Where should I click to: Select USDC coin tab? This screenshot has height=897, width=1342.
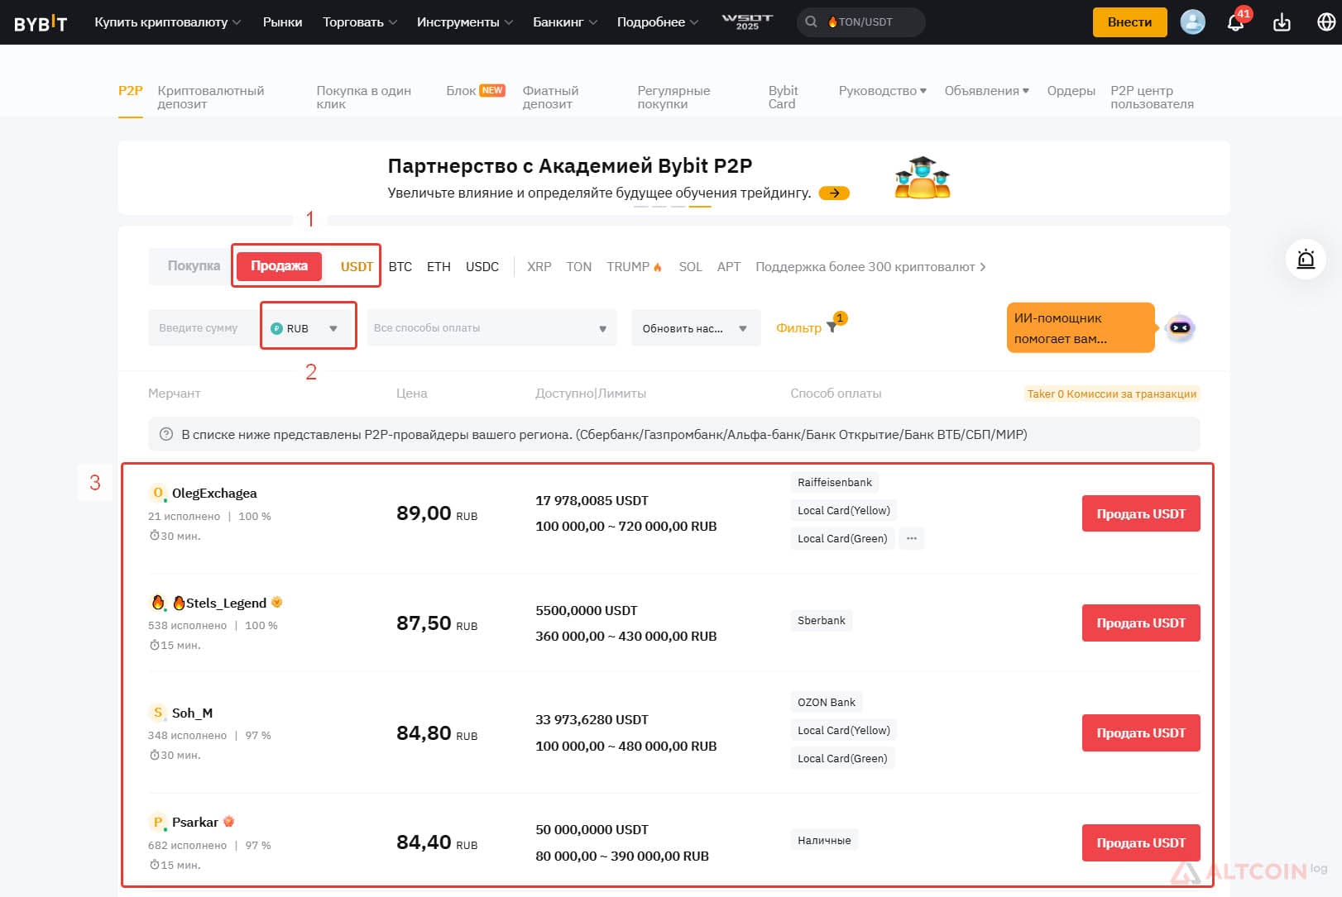pyautogui.click(x=482, y=267)
